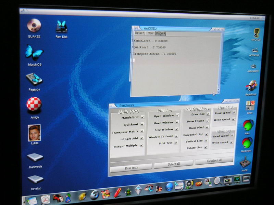The width and height of the screenshot is (274, 205).
Task: Switch to the Page 2 tab
Action: (x=161, y=33)
